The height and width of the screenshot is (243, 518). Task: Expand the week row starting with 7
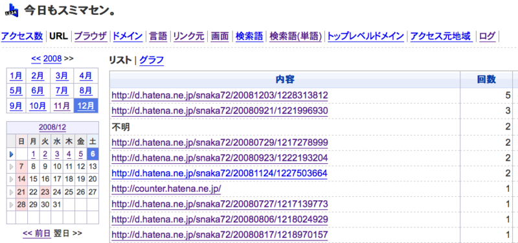click(x=12, y=167)
